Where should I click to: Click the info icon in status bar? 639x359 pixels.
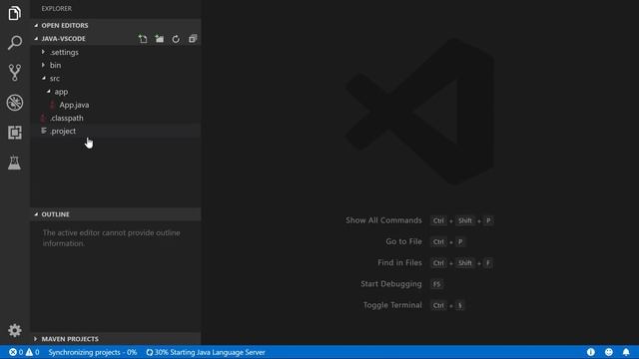click(x=590, y=352)
